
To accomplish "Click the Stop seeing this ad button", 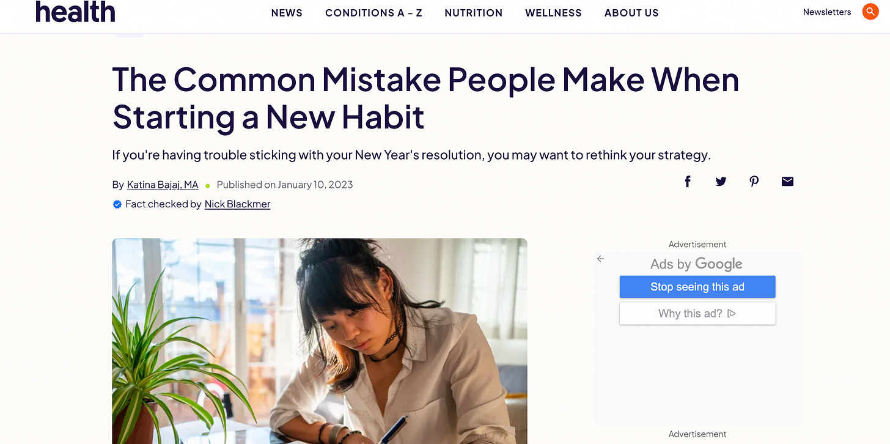I will point(697,287).
